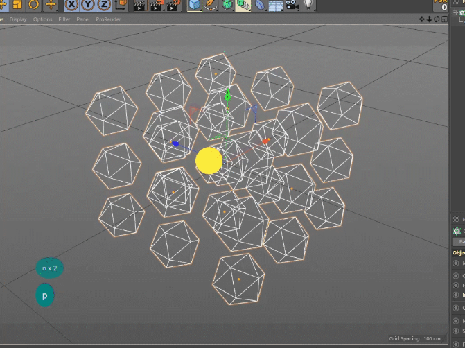Screen dimensions: 465x348
Task: Click the viewport rotate-camera icon
Action: click(x=437, y=19)
